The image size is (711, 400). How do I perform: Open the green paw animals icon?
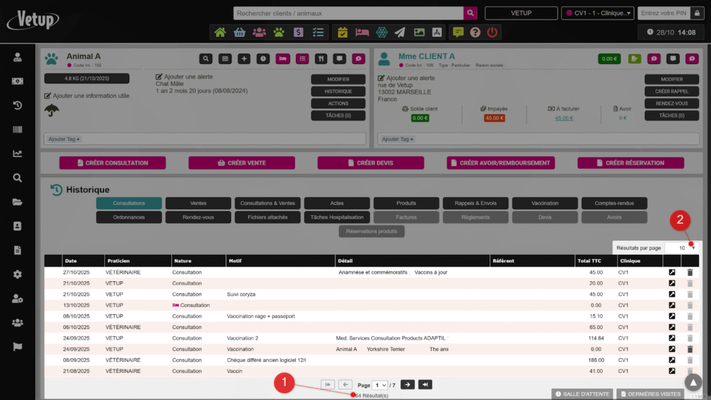point(278,32)
